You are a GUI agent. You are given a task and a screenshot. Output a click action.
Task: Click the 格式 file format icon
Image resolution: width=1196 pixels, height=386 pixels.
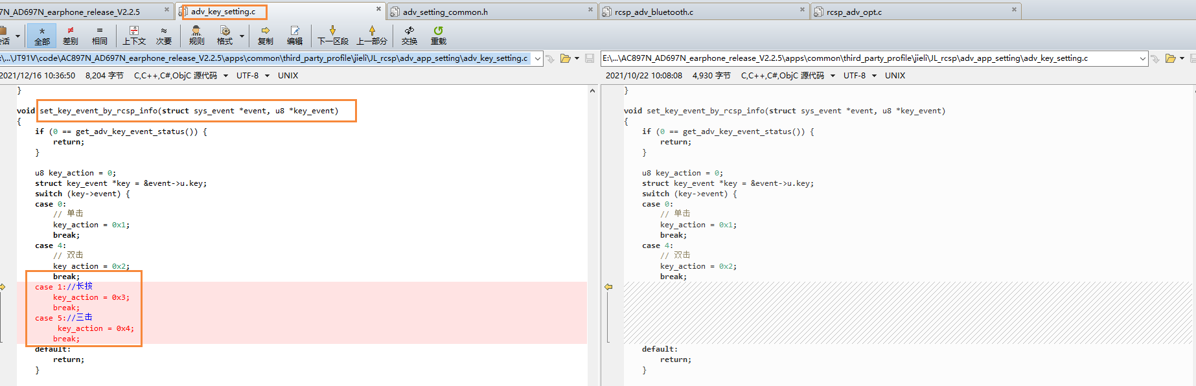point(225,36)
